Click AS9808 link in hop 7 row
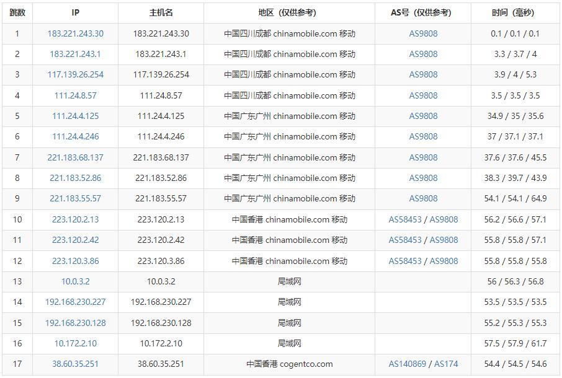 tap(423, 157)
